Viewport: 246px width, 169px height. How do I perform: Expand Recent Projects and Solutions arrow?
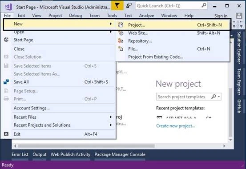coord(111,125)
